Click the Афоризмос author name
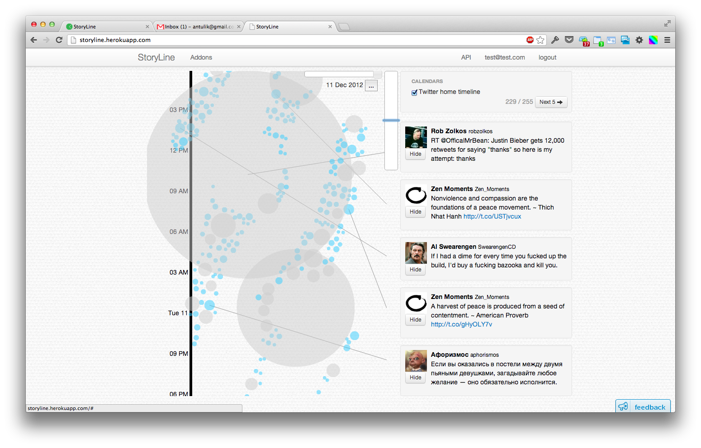701x448 pixels. 450,355
